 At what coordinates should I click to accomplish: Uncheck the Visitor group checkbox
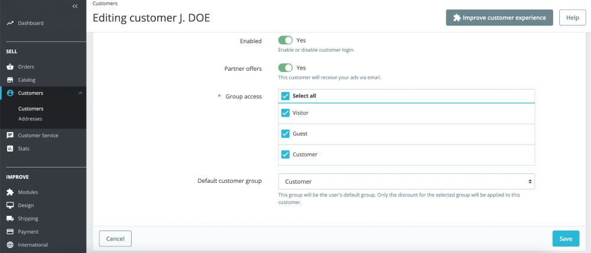285,113
